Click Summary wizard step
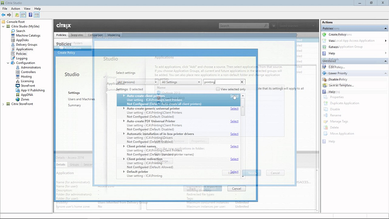 [74, 105]
